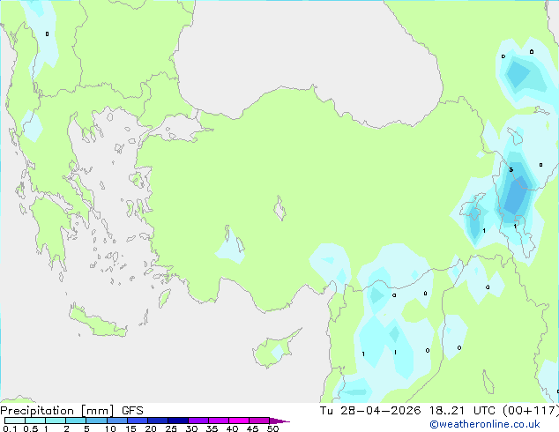The width and height of the screenshot is (559, 432).
Task: Click the legend label '50'
Action: (x=272, y=428)
